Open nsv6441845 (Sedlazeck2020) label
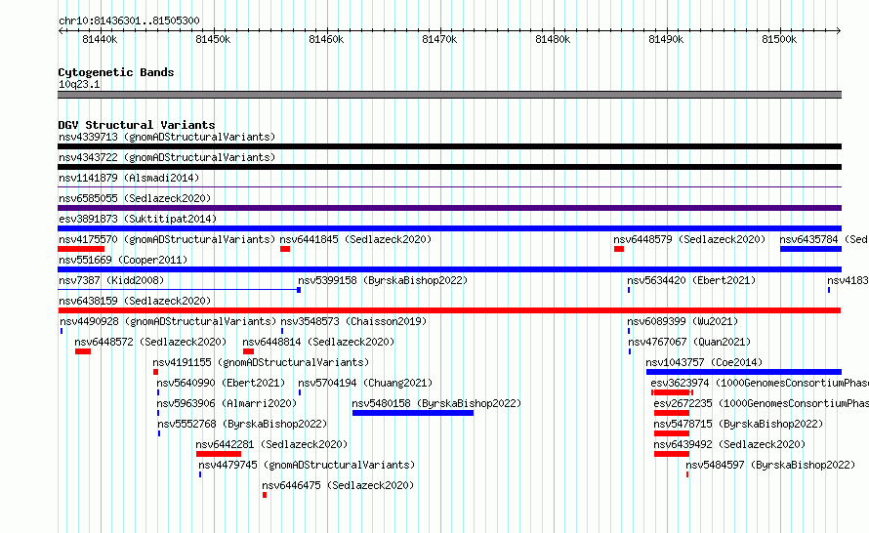Image resolution: width=869 pixels, height=533 pixels. (x=355, y=239)
